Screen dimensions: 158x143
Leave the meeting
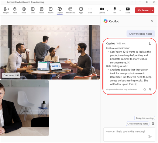143,10
